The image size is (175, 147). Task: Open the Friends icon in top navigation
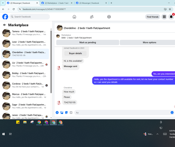[92, 17]
